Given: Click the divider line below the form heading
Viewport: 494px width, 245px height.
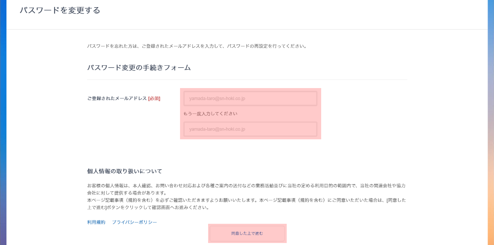Looking at the screenshot, I should (x=247, y=79).
